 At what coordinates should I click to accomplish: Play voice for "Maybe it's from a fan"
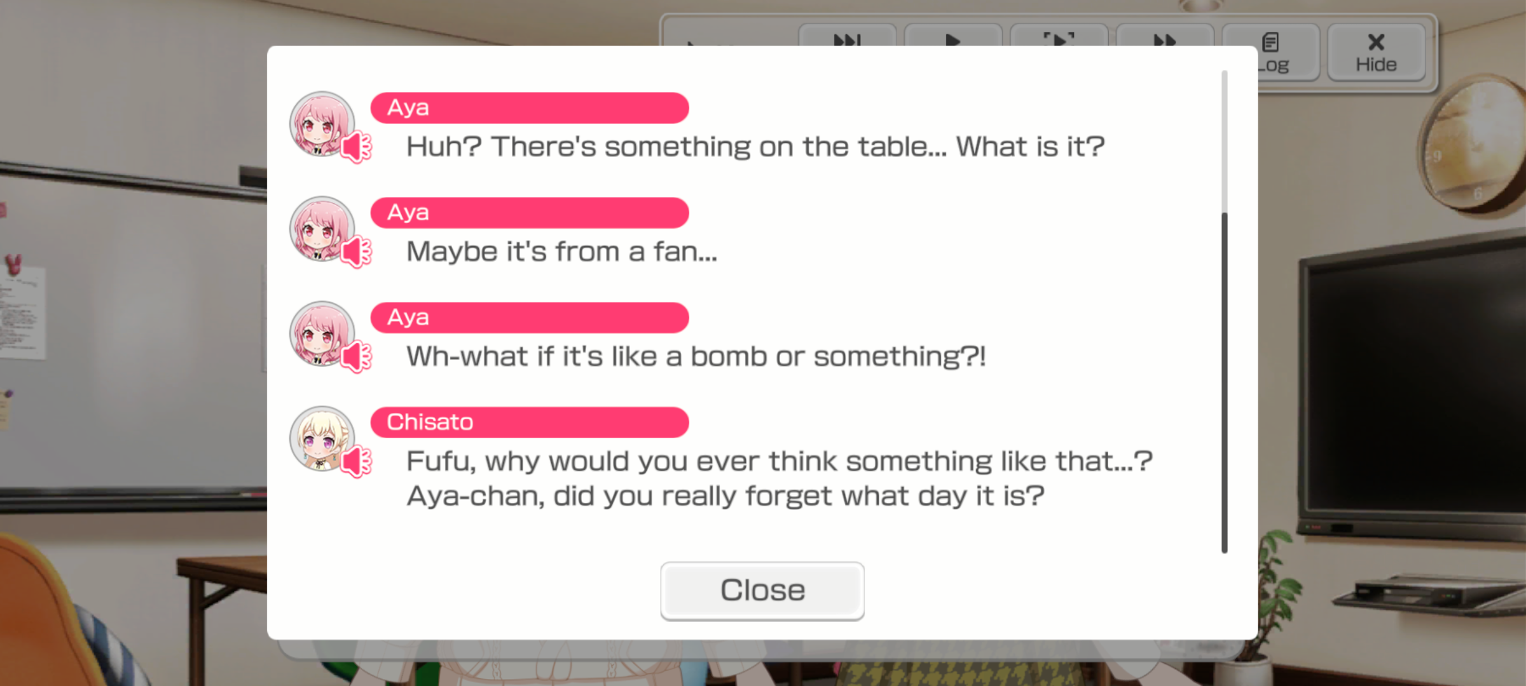pos(356,252)
